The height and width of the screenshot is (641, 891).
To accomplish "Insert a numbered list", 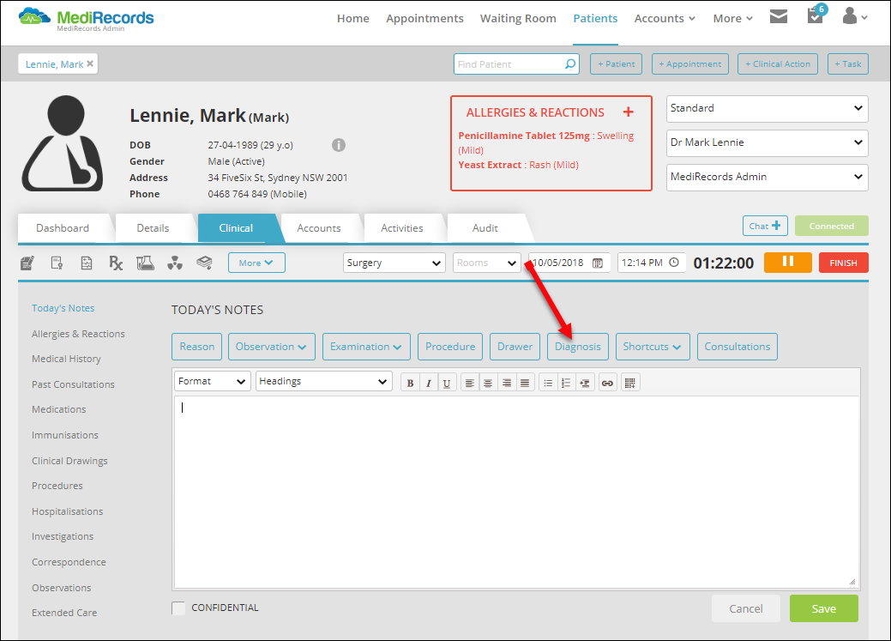I will [x=566, y=383].
